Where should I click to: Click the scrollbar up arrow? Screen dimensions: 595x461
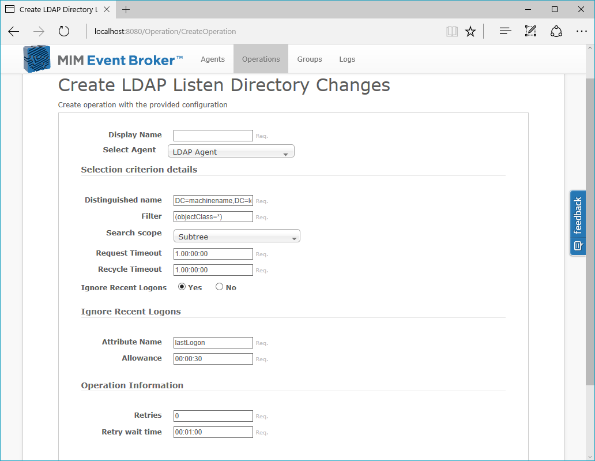click(590, 48)
